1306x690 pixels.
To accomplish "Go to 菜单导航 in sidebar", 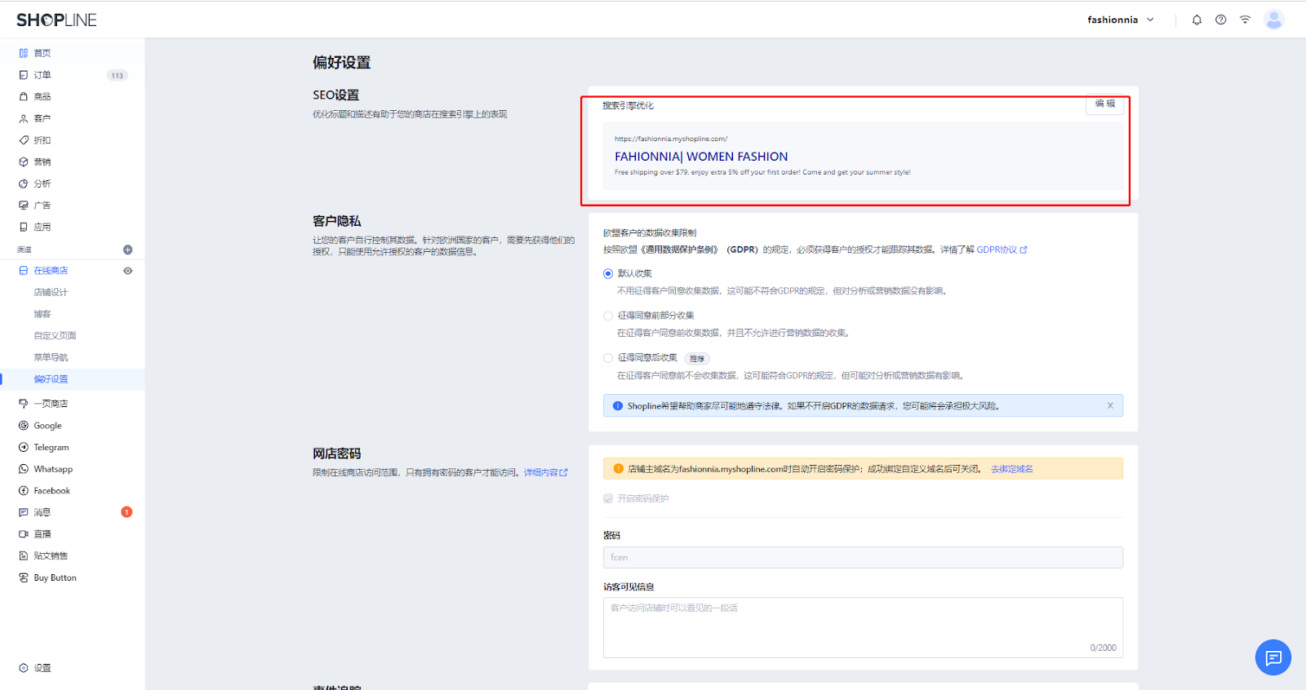I will tap(51, 357).
